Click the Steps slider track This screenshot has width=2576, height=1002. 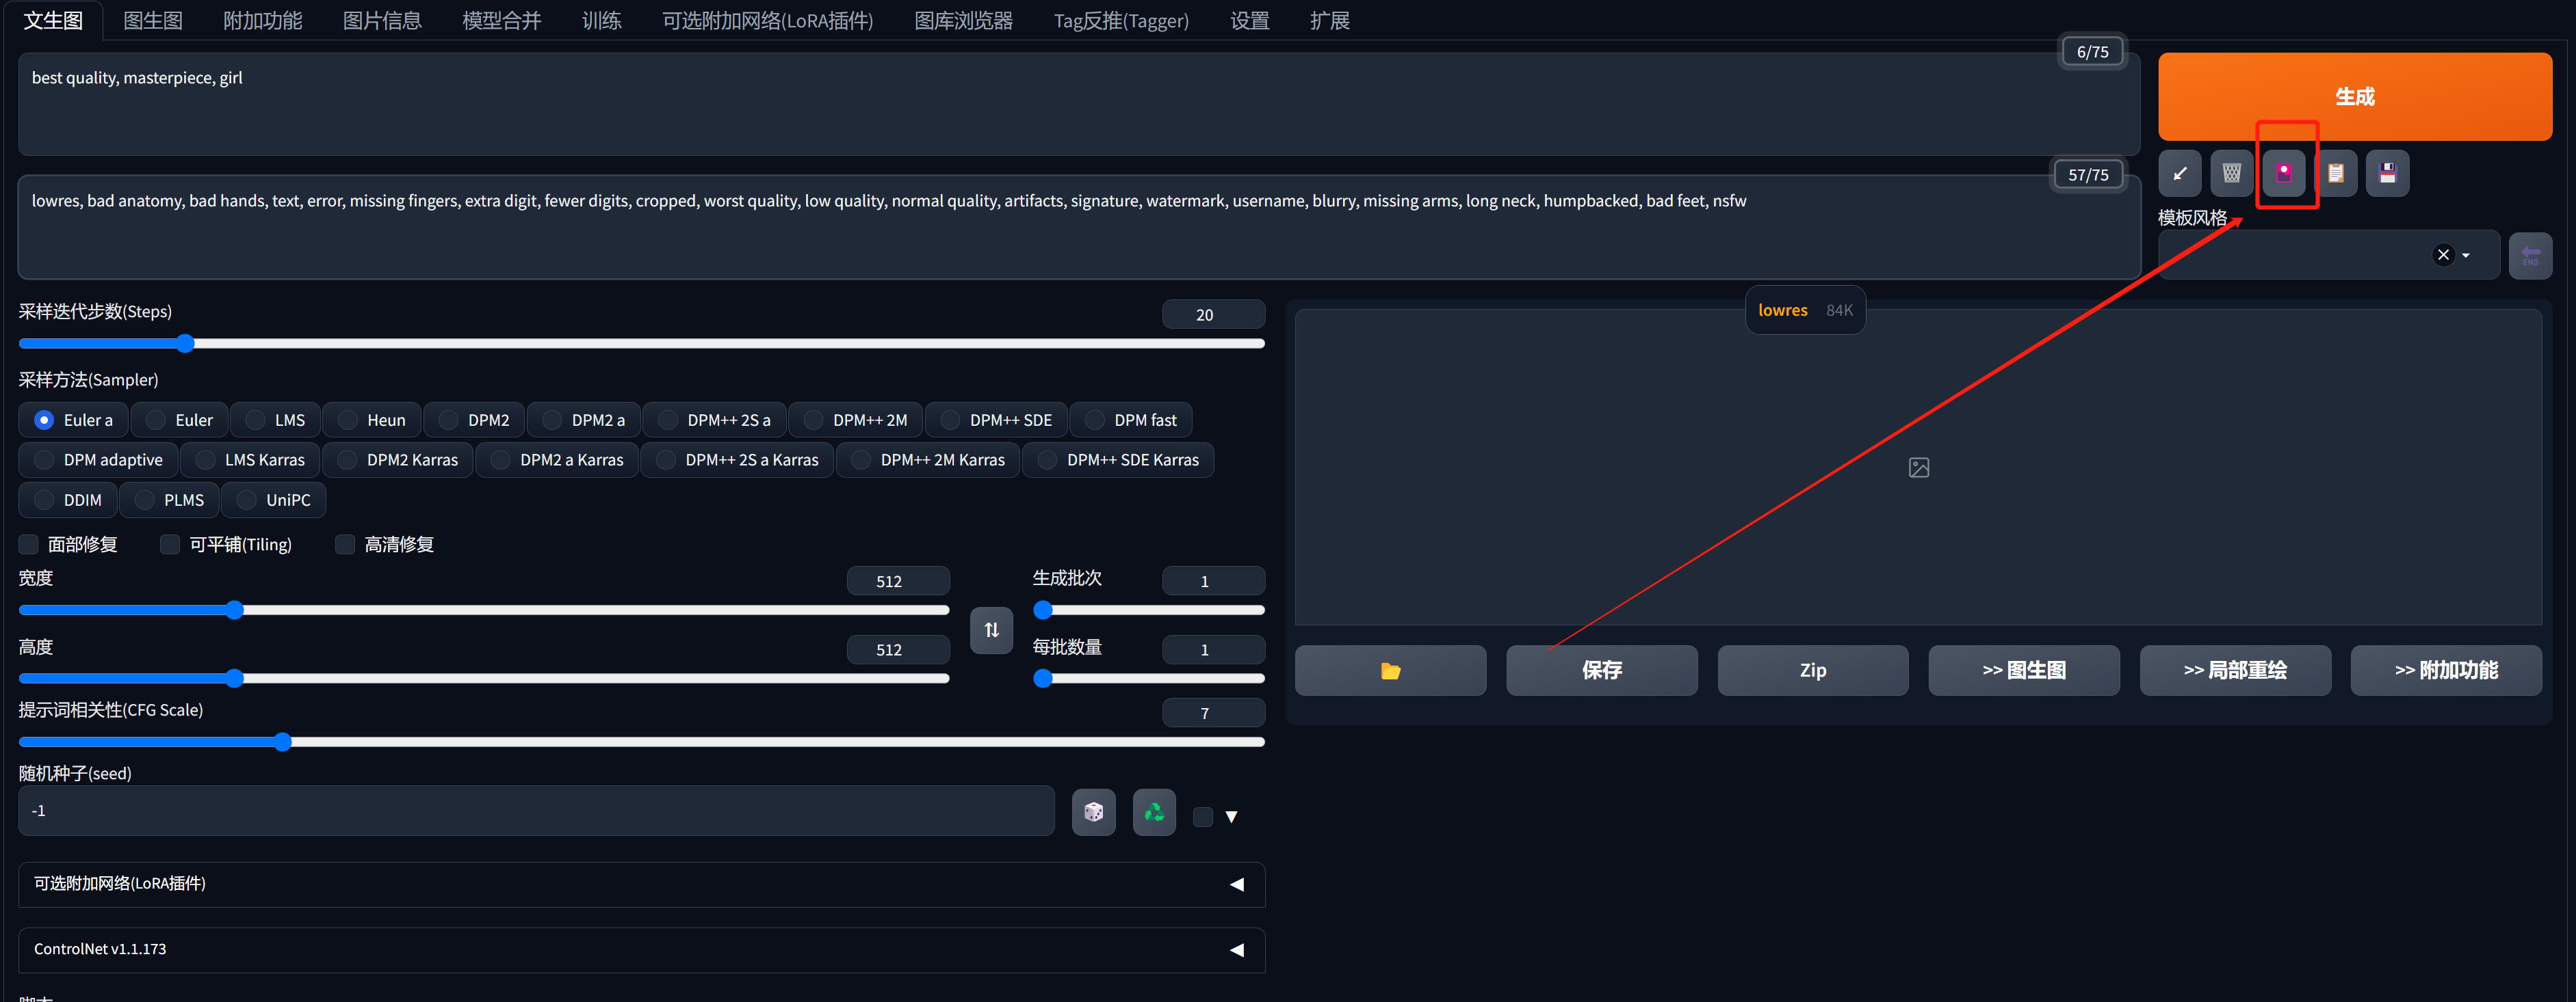[x=641, y=344]
